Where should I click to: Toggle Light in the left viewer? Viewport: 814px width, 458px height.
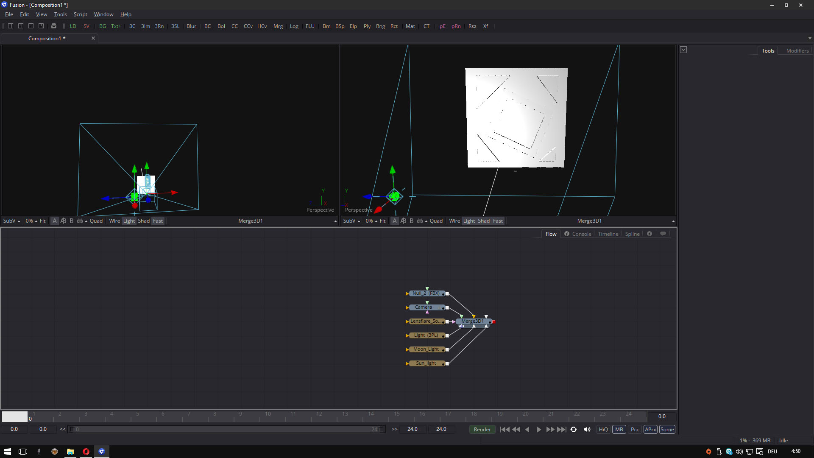(x=129, y=221)
